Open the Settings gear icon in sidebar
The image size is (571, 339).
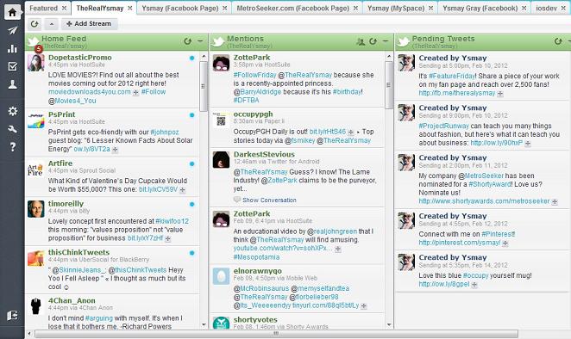pos(12,111)
